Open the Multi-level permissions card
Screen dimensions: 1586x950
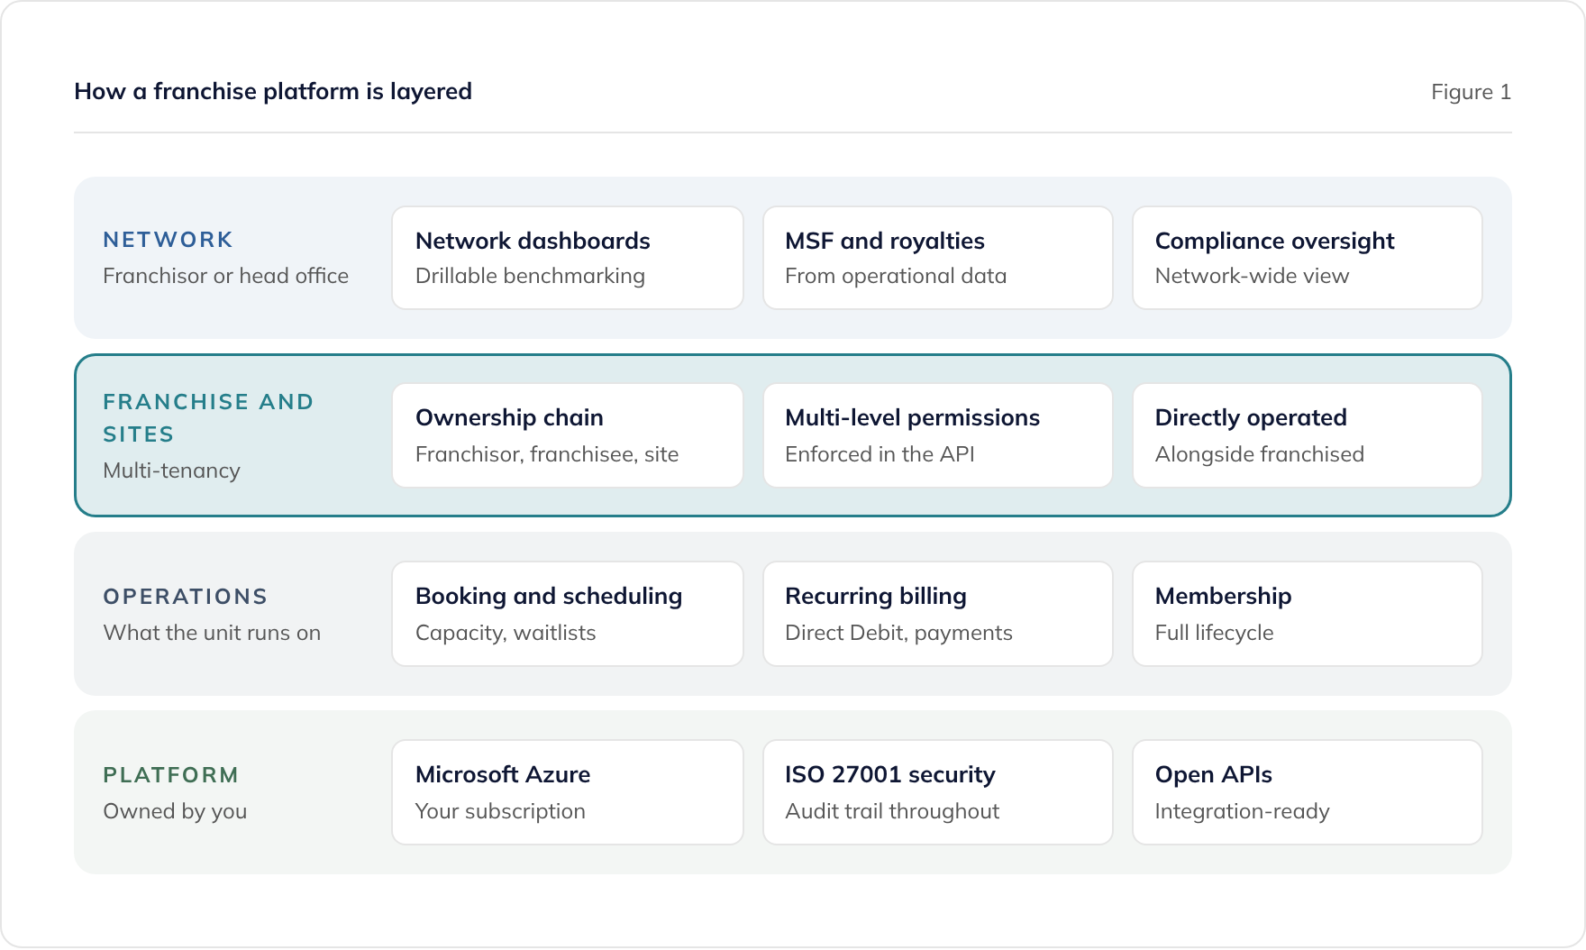tap(938, 435)
